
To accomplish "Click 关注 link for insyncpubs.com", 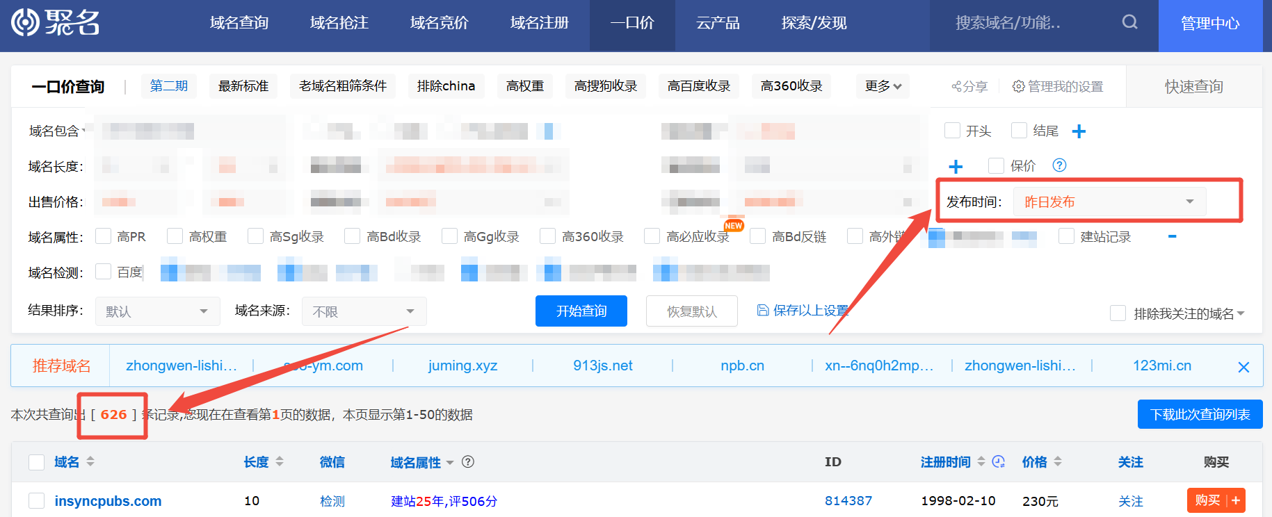I will click(x=1131, y=501).
